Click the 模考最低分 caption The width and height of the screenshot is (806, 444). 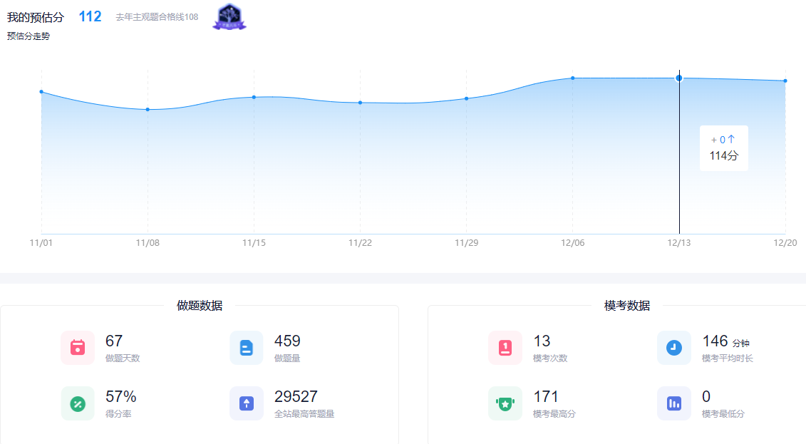click(723, 413)
